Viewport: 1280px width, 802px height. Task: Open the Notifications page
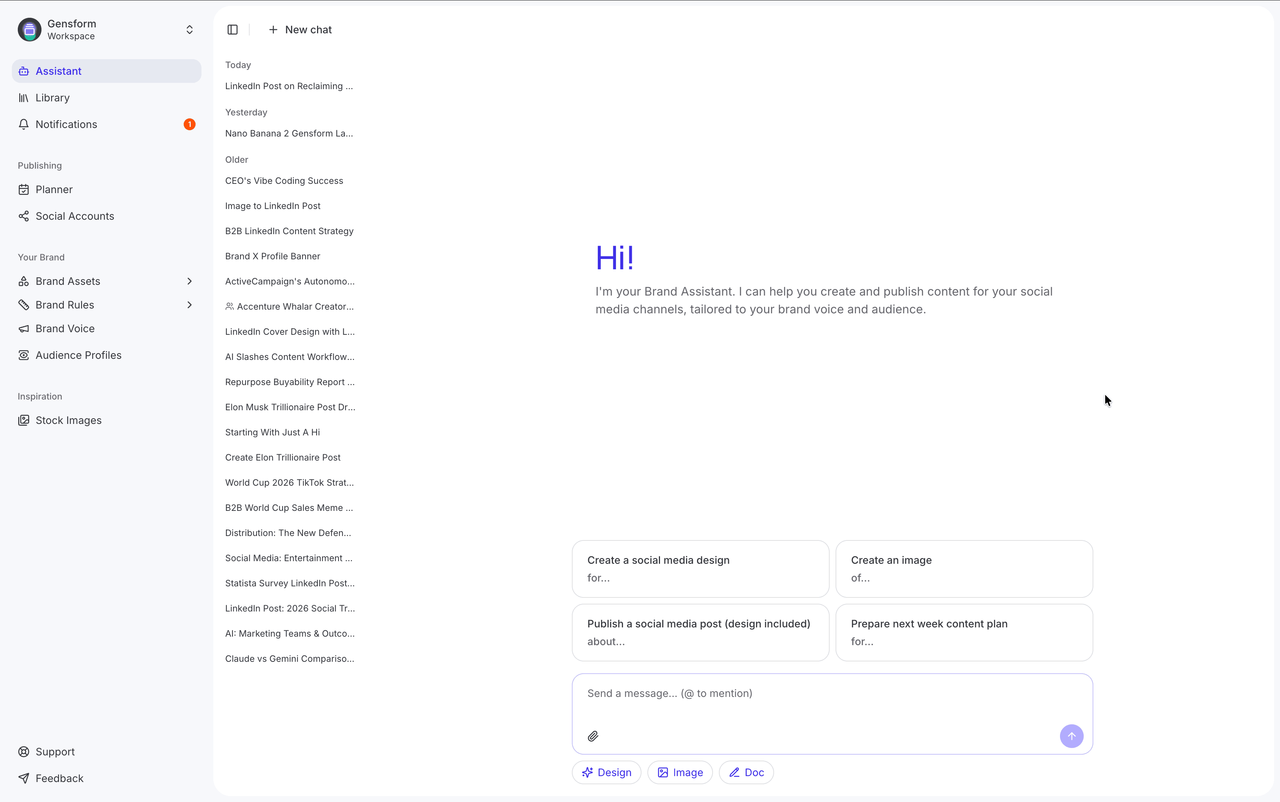[107, 124]
